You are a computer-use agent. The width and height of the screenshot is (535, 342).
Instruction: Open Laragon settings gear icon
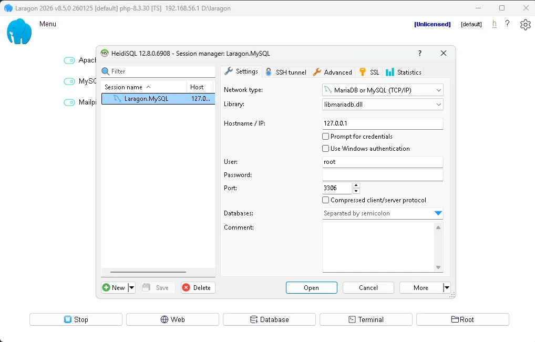click(525, 25)
